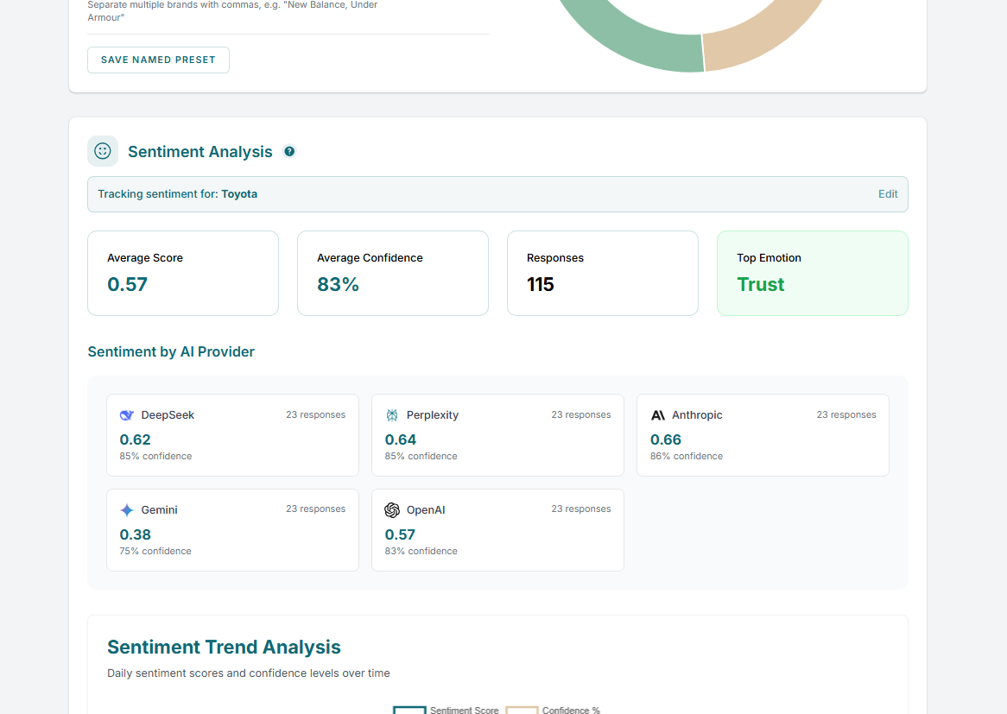Click Gemini 75% confidence text
Screen dimensions: 1007x714
pyautogui.click(x=155, y=551)
